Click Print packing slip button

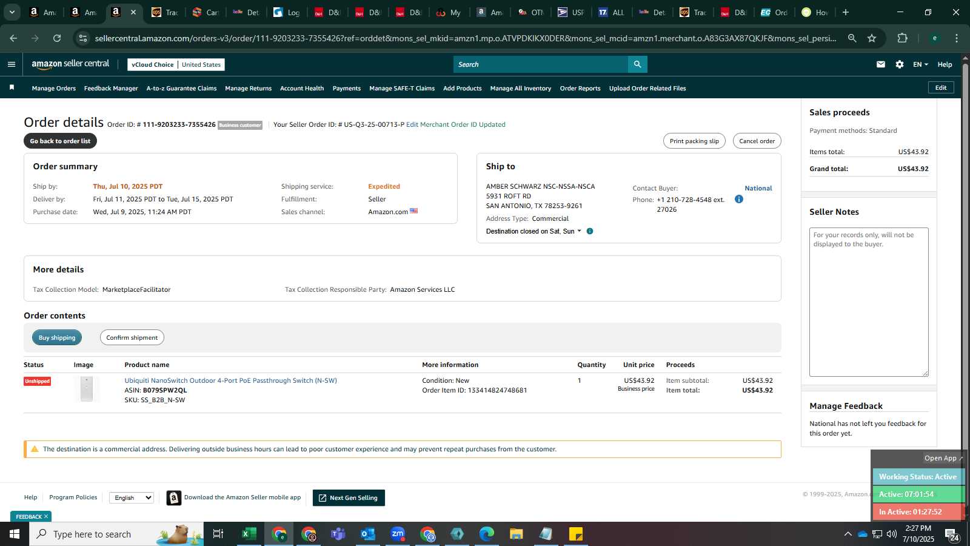pyautogui.click(x=694, y=141)
